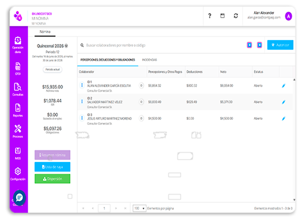Open options menu for ID 2 row

click(x=82, y=102)
